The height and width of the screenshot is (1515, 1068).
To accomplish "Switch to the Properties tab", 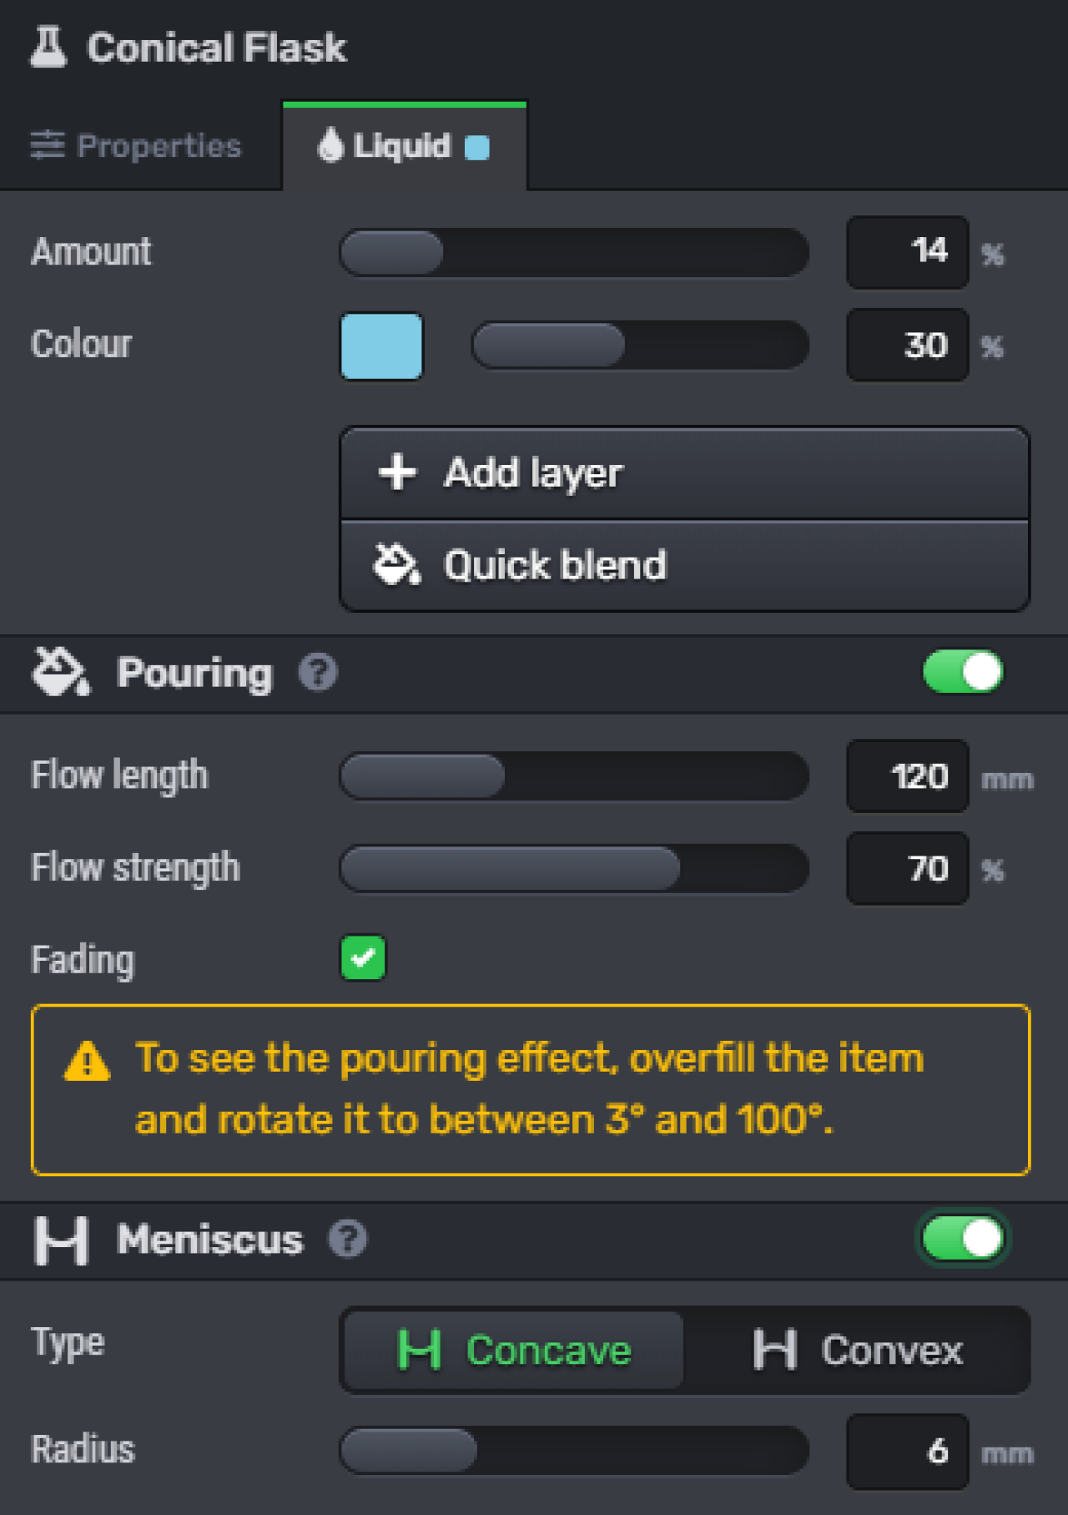I will 136,146.
